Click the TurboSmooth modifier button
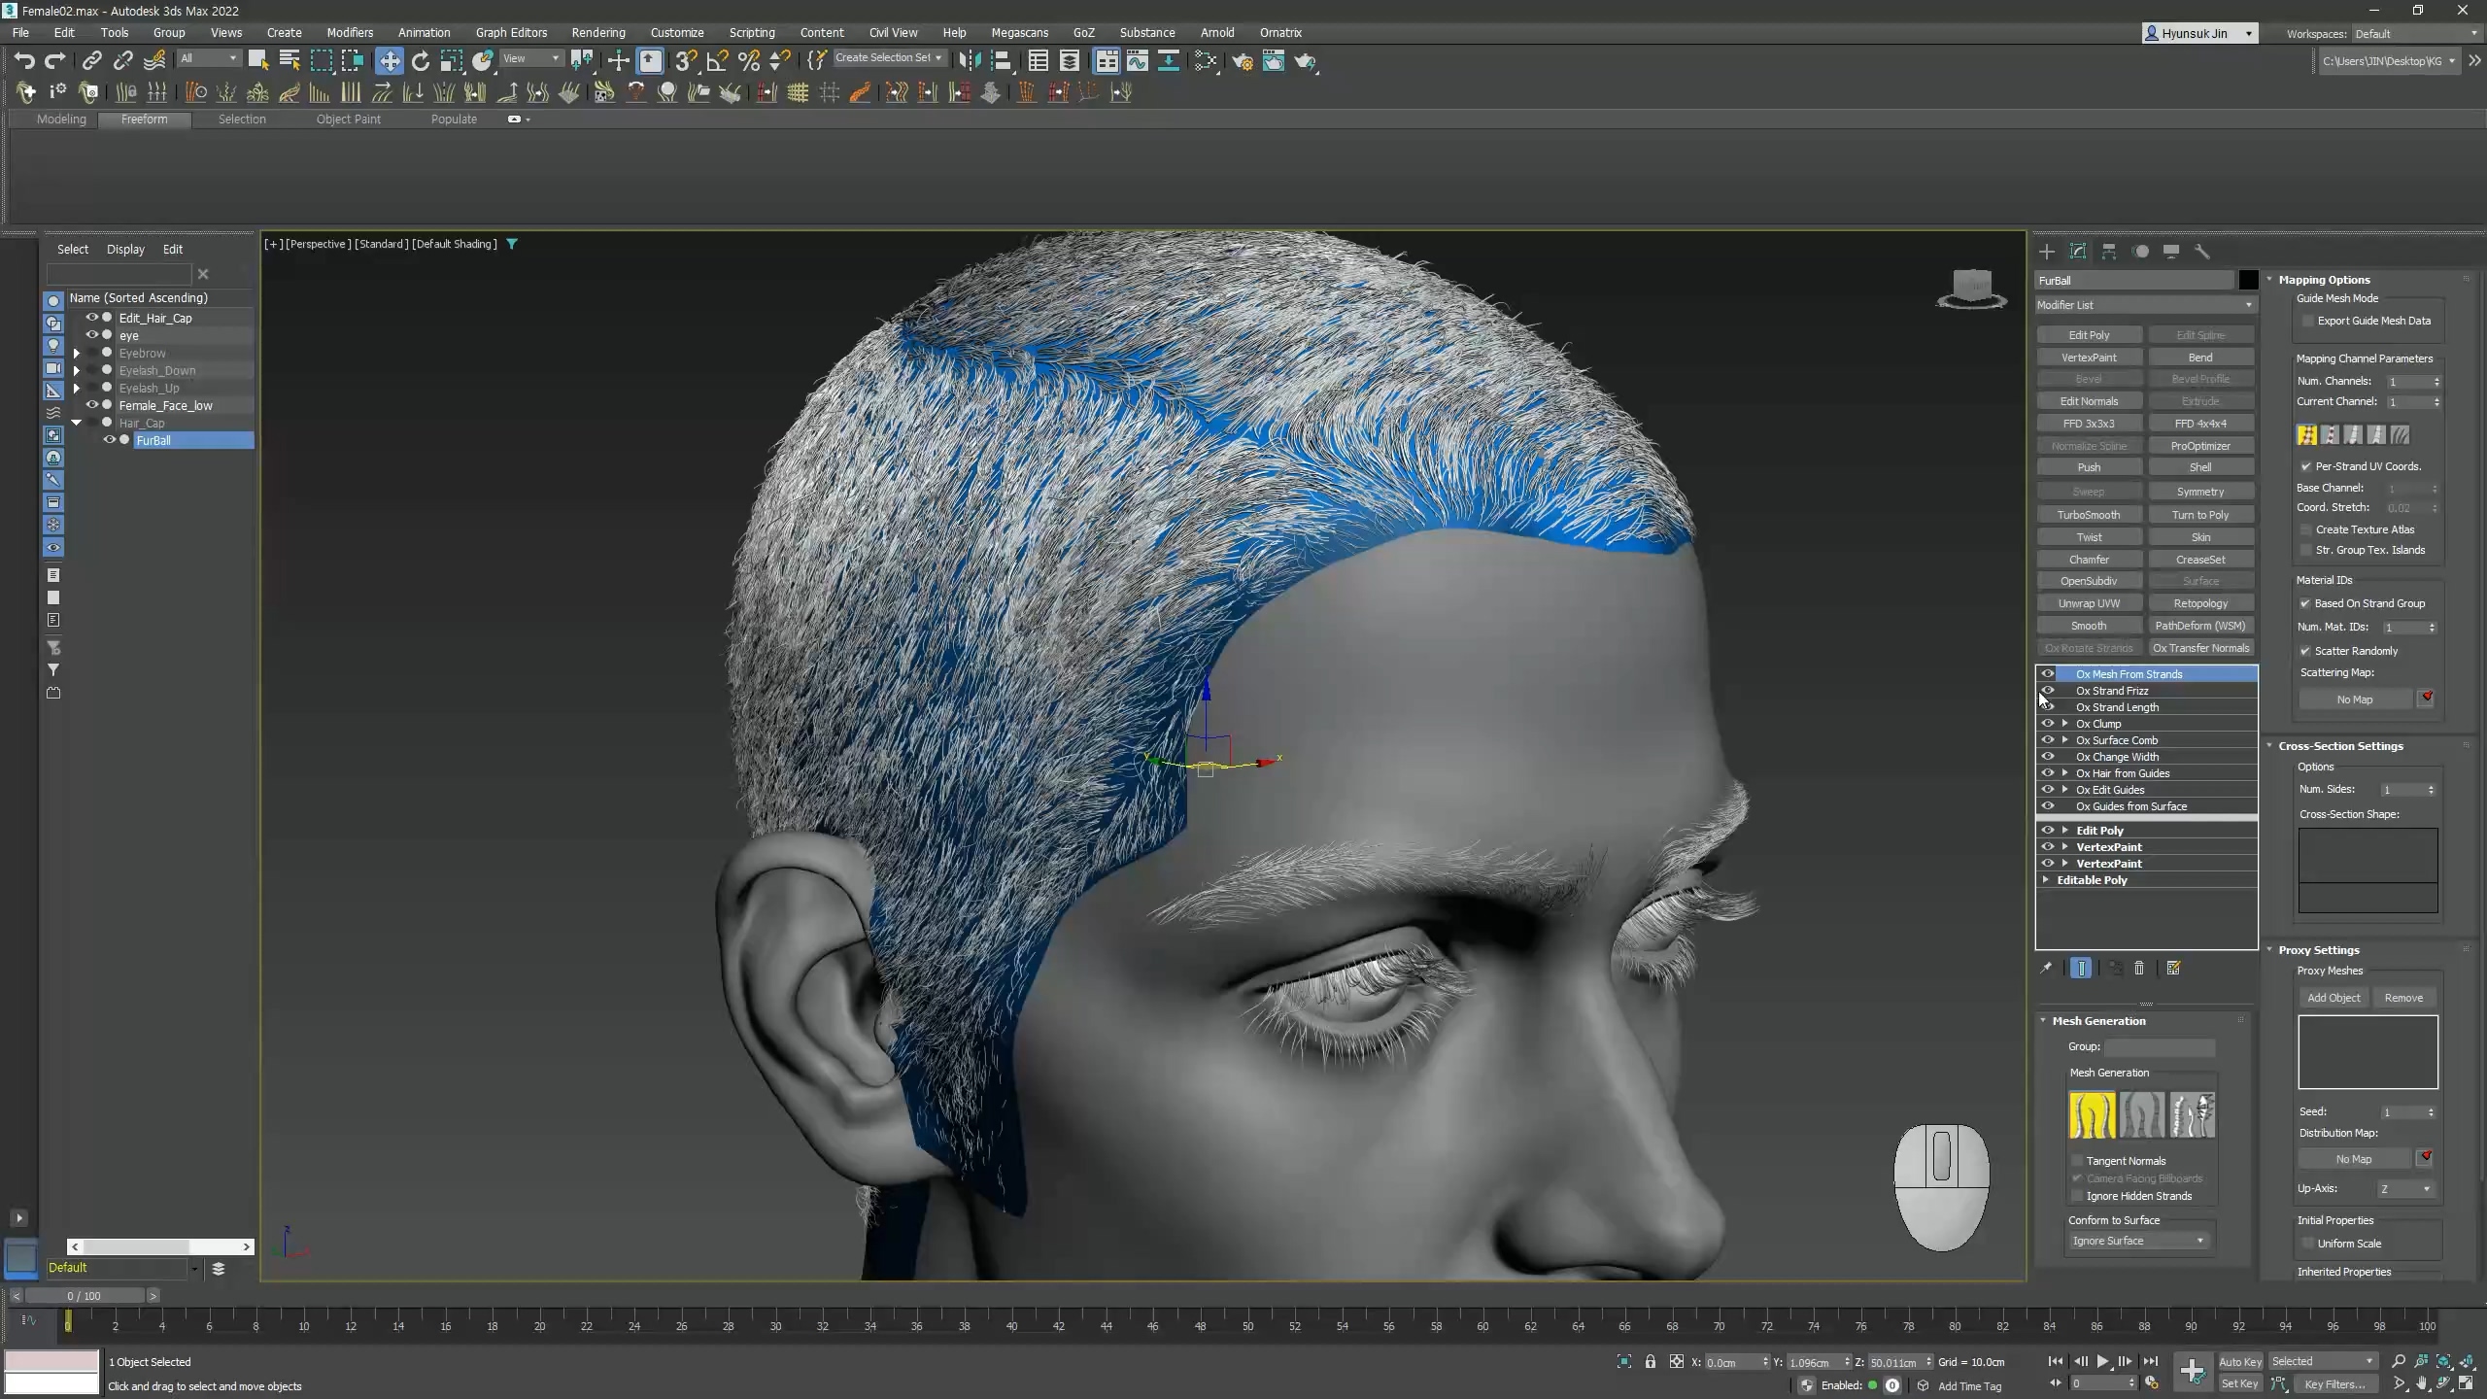The image size is (2487, 1399). click(2089, 515)
